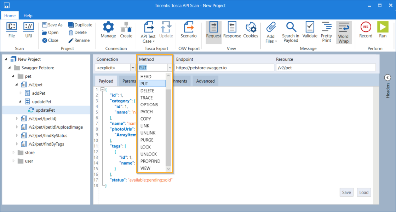Toggle the Response view button
Screen dimensions: 396x212
pos(232,30)
